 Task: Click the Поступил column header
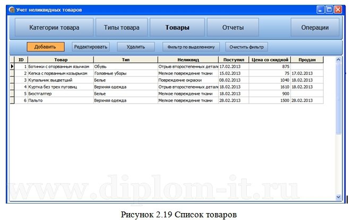tap(234, 60)
